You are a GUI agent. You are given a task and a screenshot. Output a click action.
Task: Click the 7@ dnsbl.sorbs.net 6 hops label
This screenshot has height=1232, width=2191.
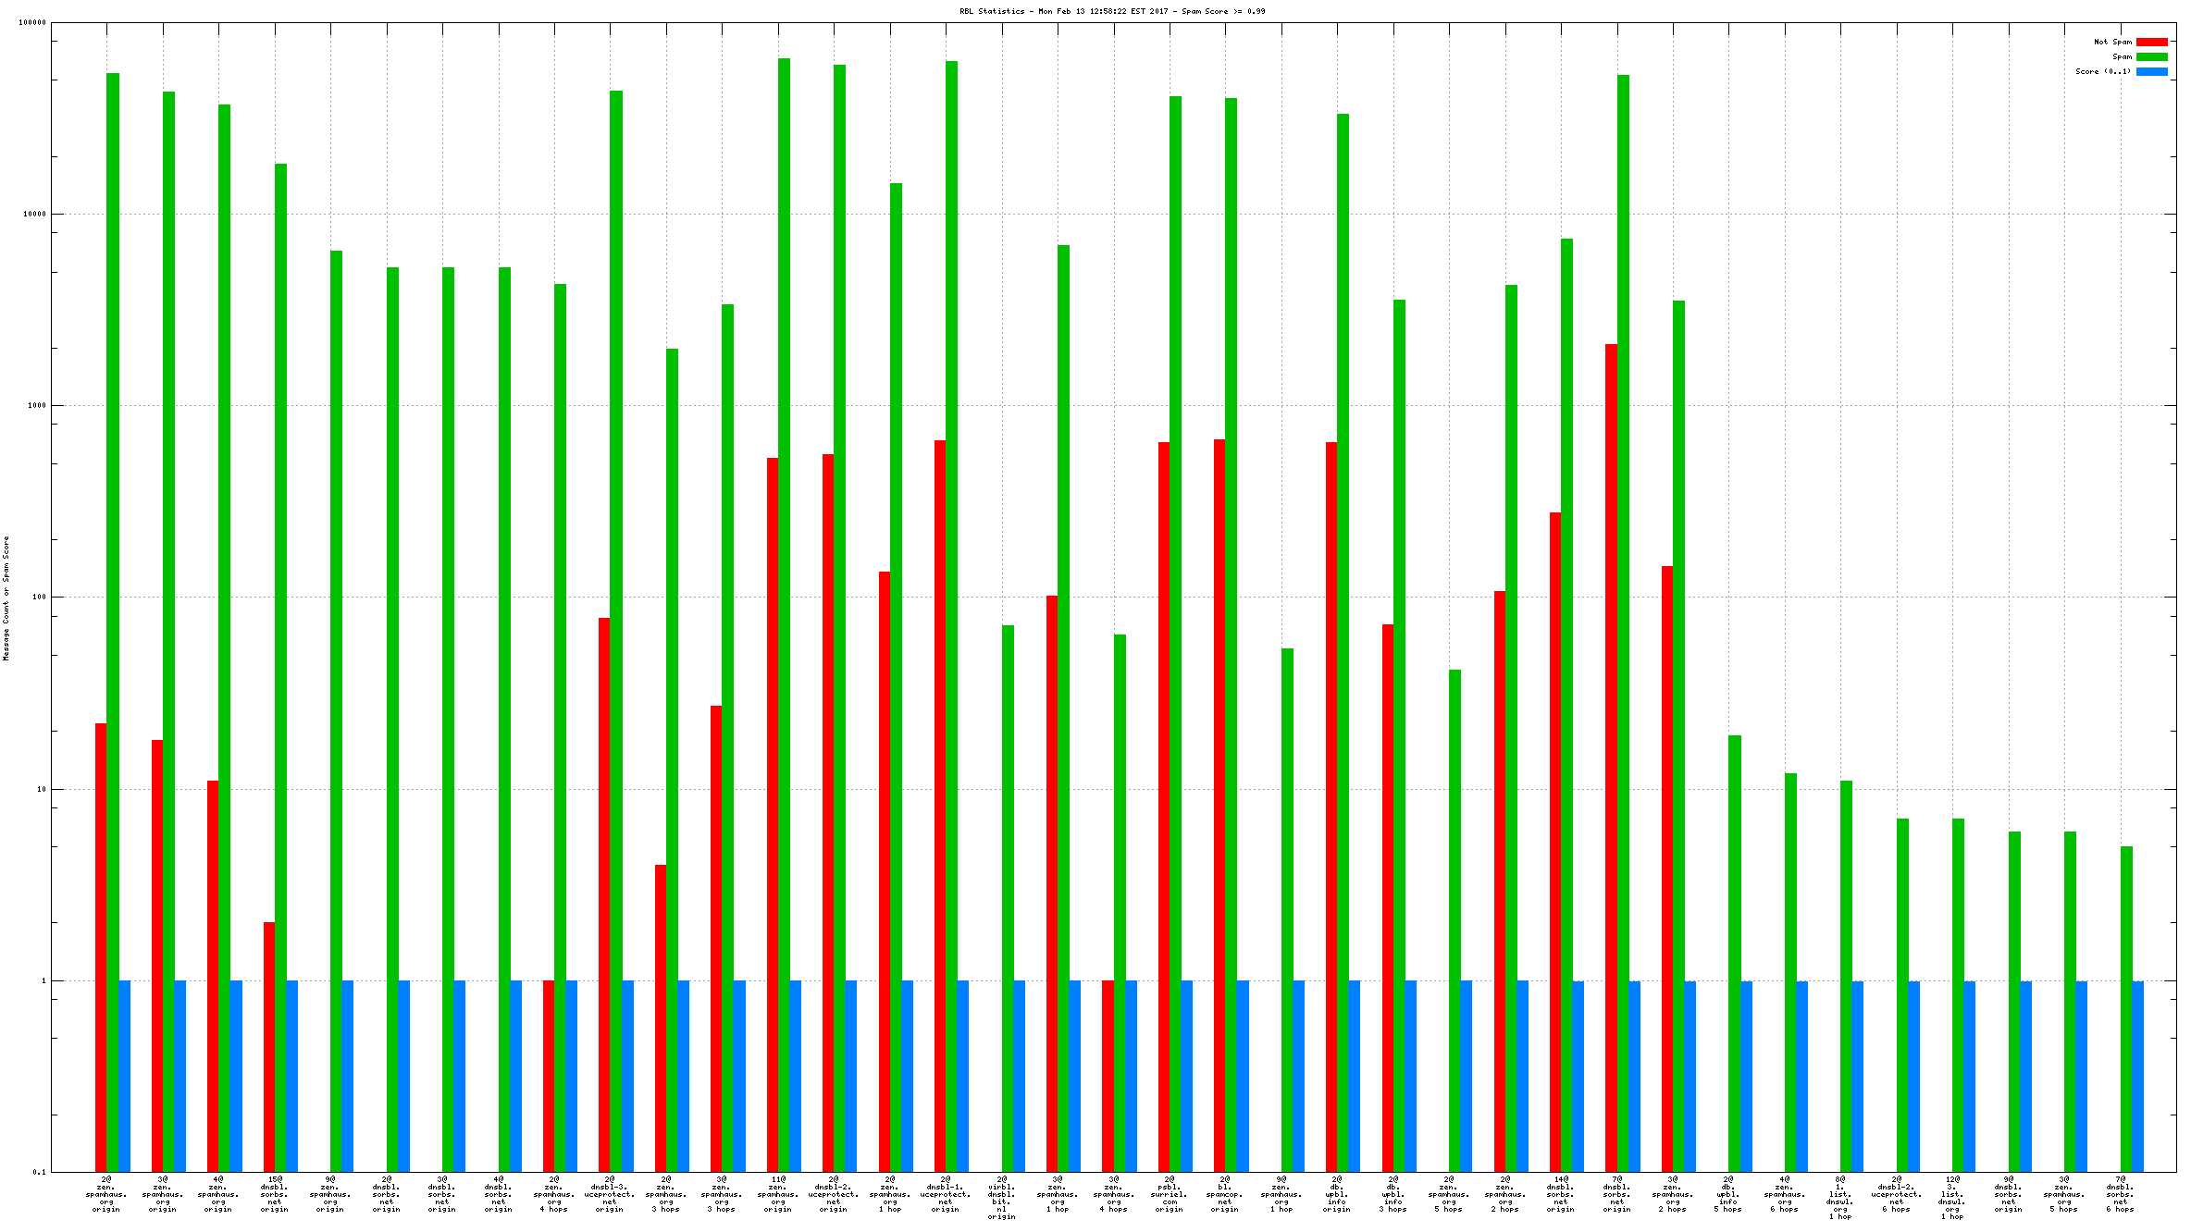(x=2120, y=1194)
